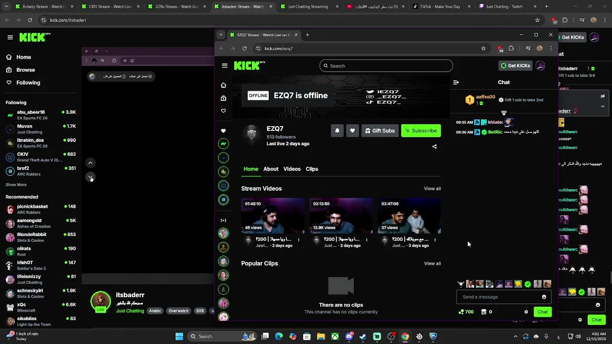Expand sidebar toggle below channel icons
The height and width of the screenshot is (344, 612).
pos(223,220)
